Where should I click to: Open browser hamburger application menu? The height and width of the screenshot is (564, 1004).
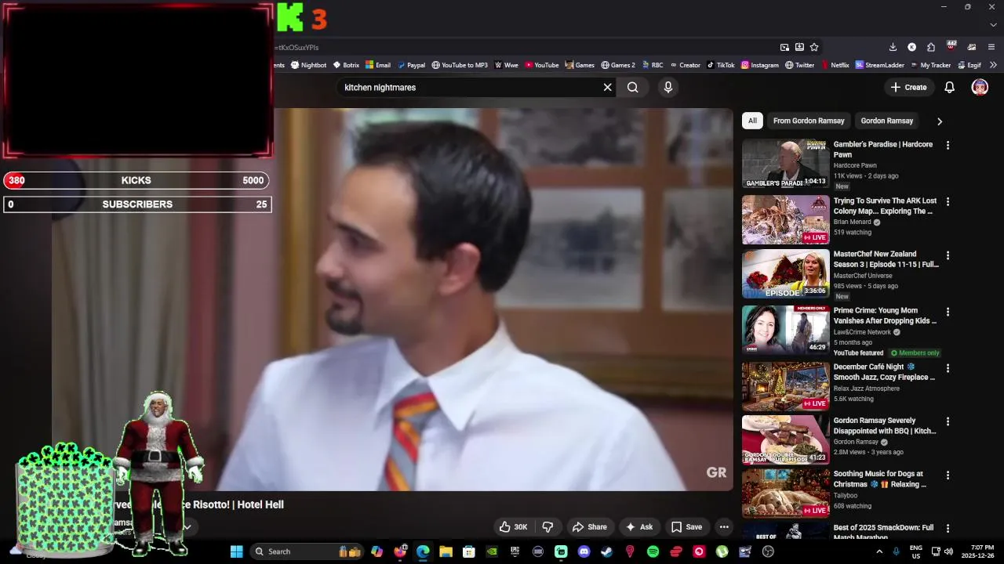pyautogui.click(x=991, y=47)
